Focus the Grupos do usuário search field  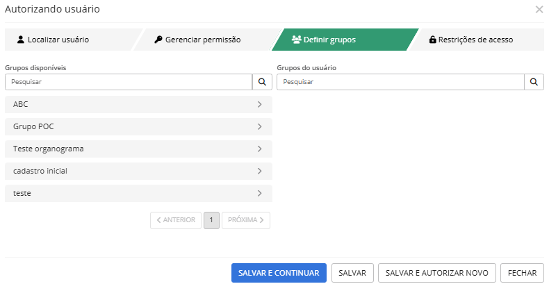(x=400, y=82)
